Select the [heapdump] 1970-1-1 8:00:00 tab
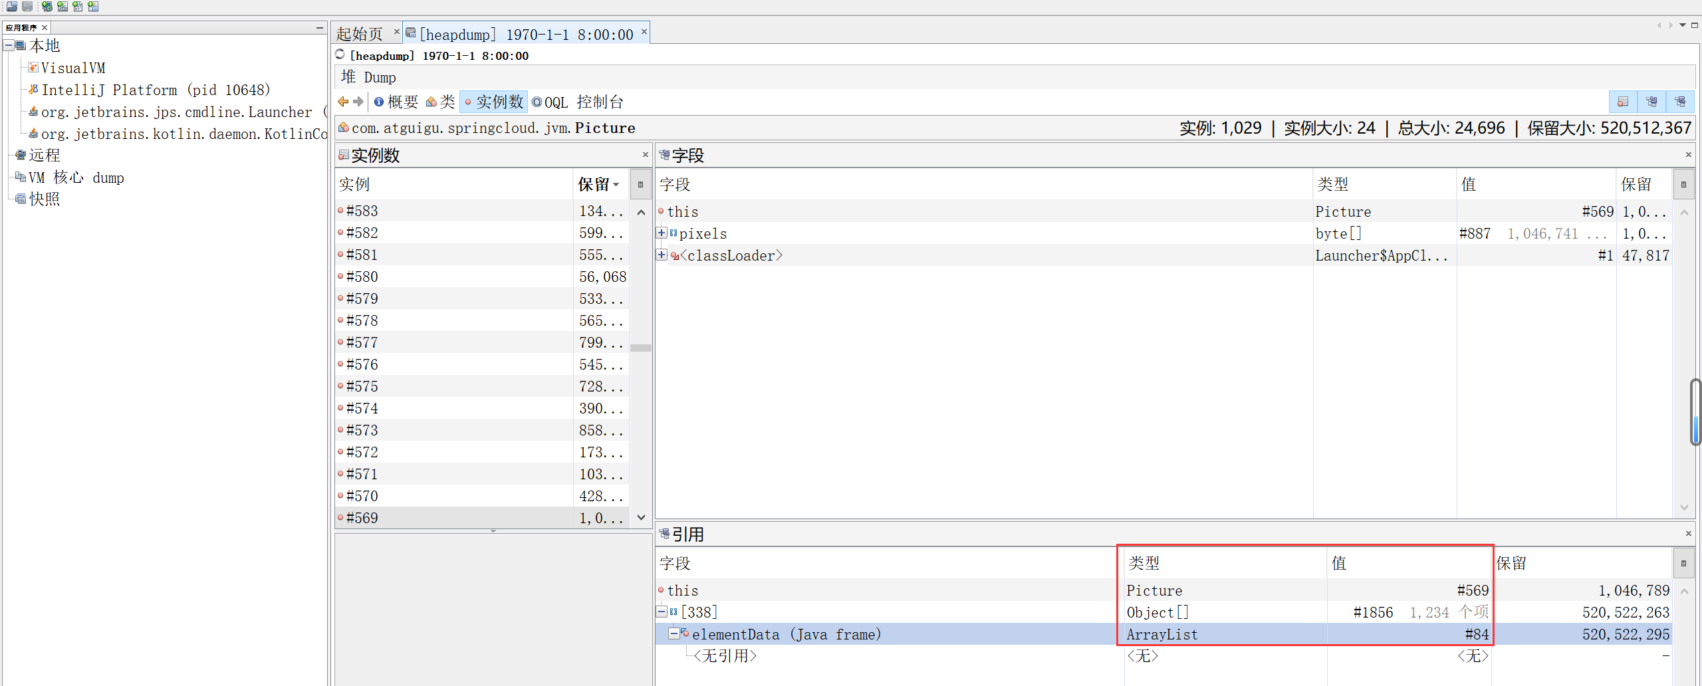Screen dimensions: 1702x686 point(526,34)
